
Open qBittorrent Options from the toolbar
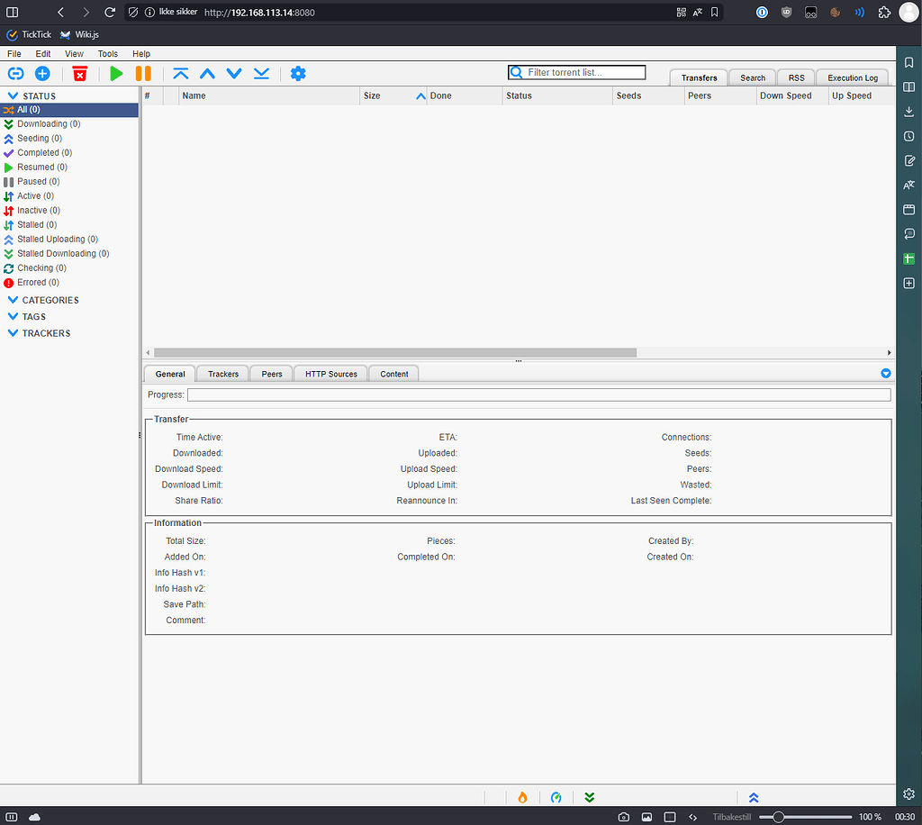(298, 74)
